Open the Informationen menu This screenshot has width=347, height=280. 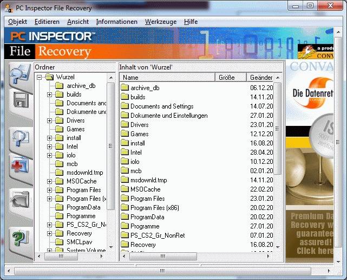116,22
